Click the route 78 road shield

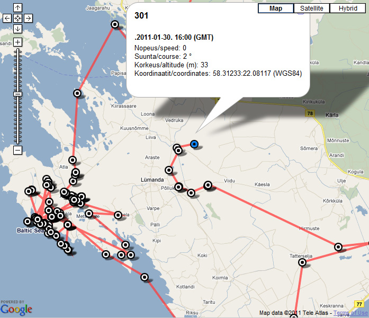pos(310,113)
